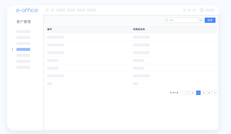Viewport: 231px width, 134px height.
Task: Click the round user avatar
Action: (x=202, y=10)
